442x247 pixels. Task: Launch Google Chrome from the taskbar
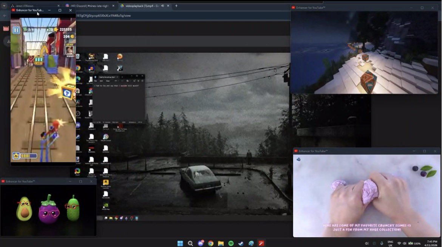pyautogui.click(x=210, y=243)
